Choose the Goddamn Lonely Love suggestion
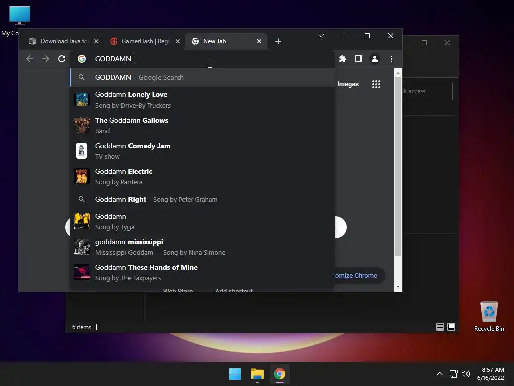The image size is (514, 386). [203, 100]
